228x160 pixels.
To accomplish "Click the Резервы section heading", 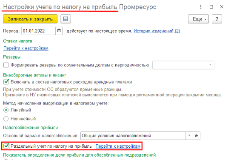I will (12, 57).
